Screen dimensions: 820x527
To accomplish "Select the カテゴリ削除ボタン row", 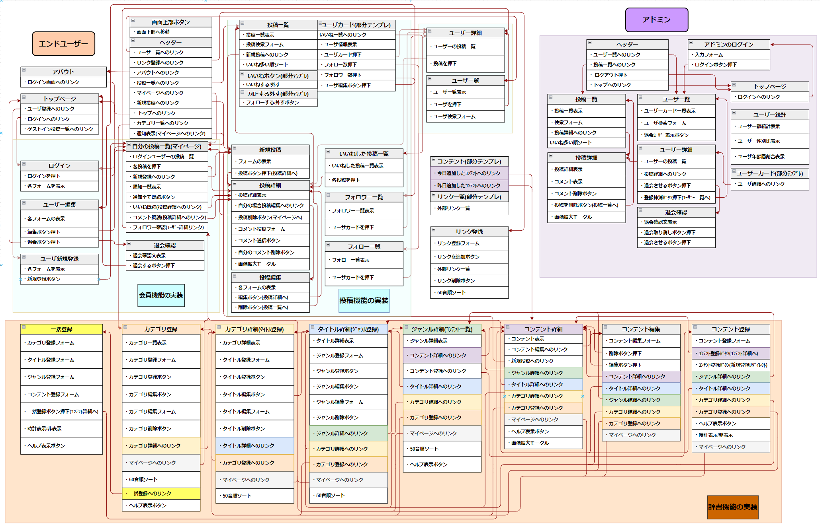I will pos(161,429).
